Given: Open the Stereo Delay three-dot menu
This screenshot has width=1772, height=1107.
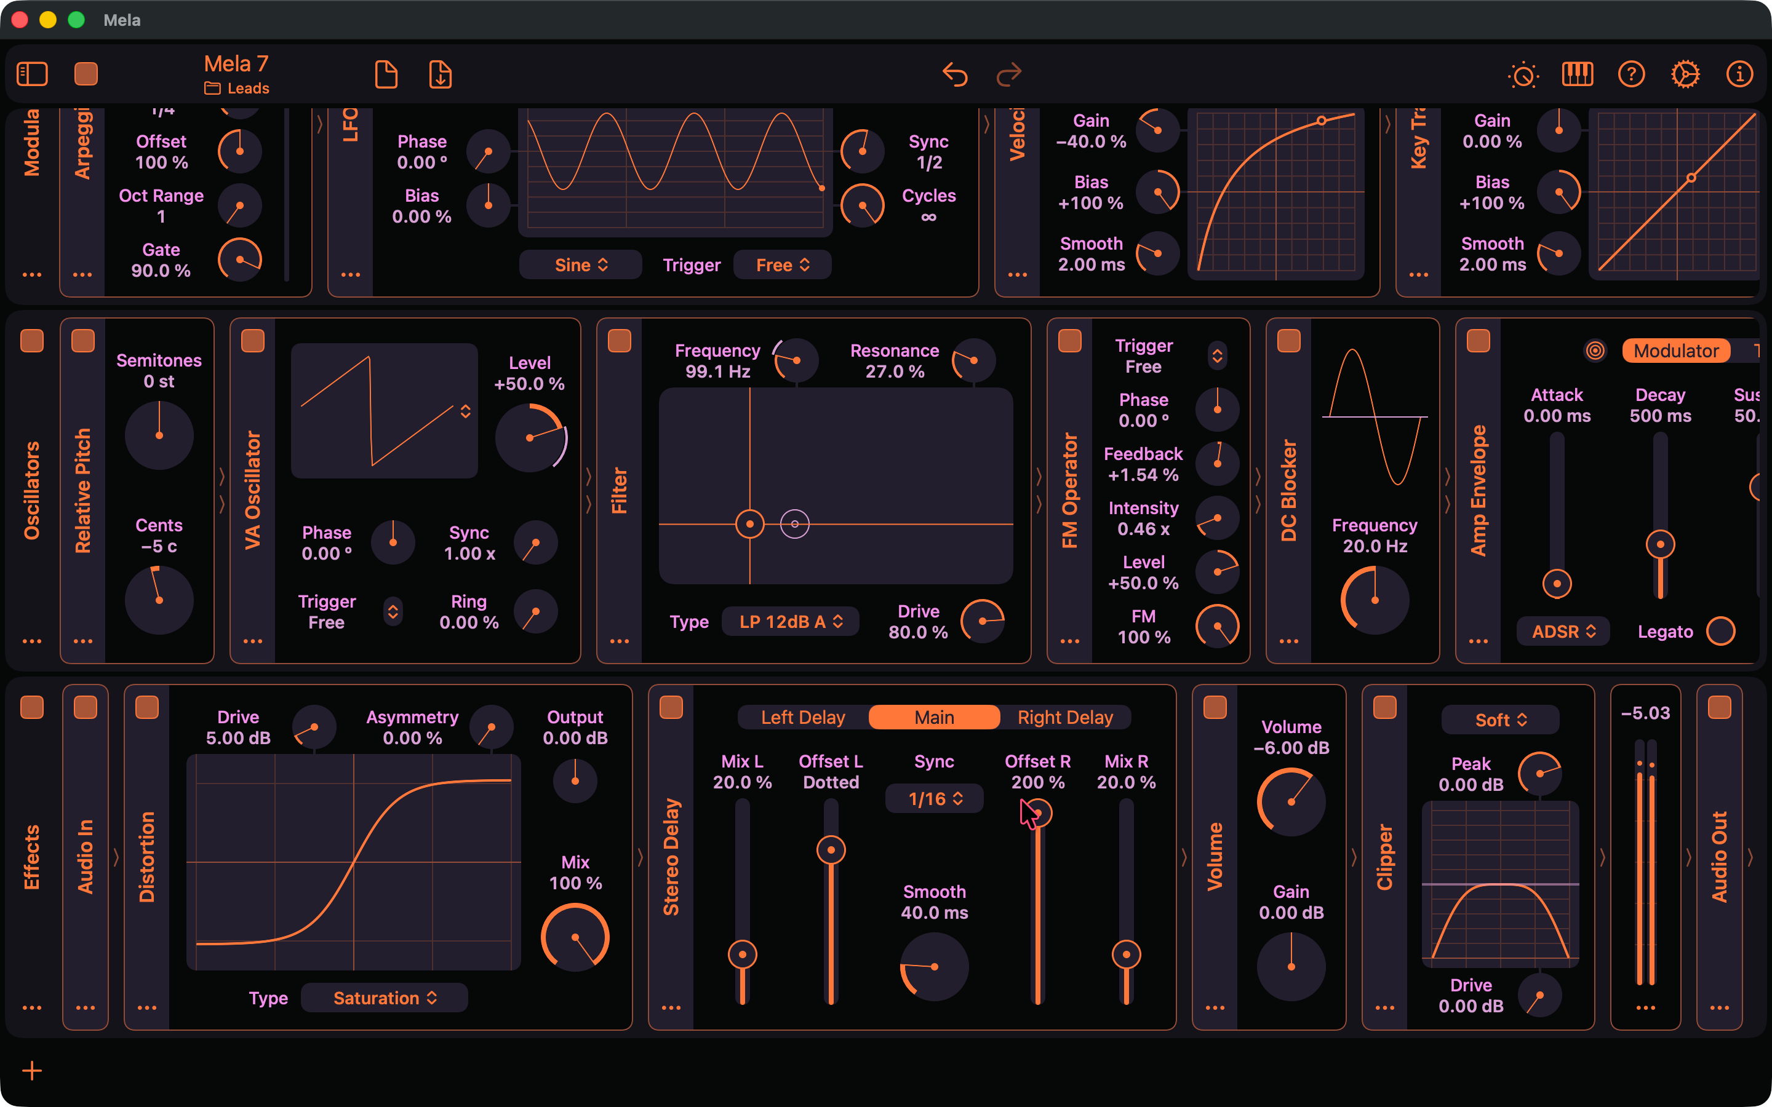Looking at the screenshot, I should coord(671,1008).
